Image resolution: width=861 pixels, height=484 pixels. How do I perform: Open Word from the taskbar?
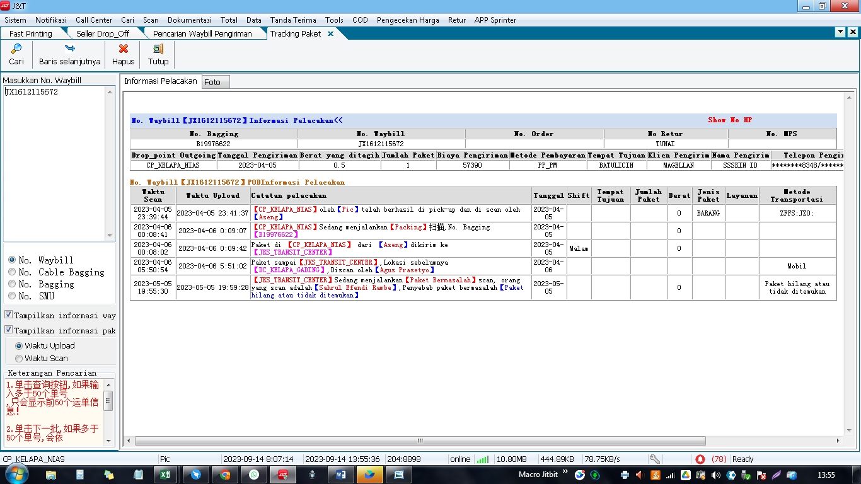340,475
